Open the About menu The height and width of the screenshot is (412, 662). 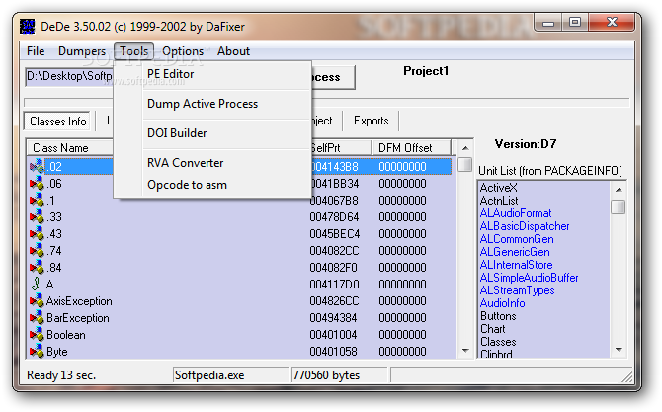[x=233, y=51]
